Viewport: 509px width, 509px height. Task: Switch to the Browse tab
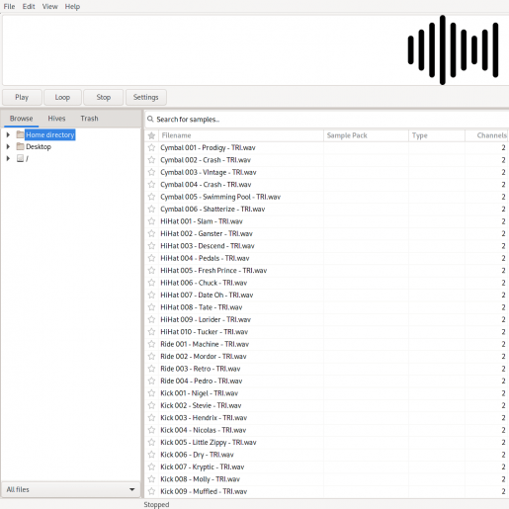tap(21, 119)
